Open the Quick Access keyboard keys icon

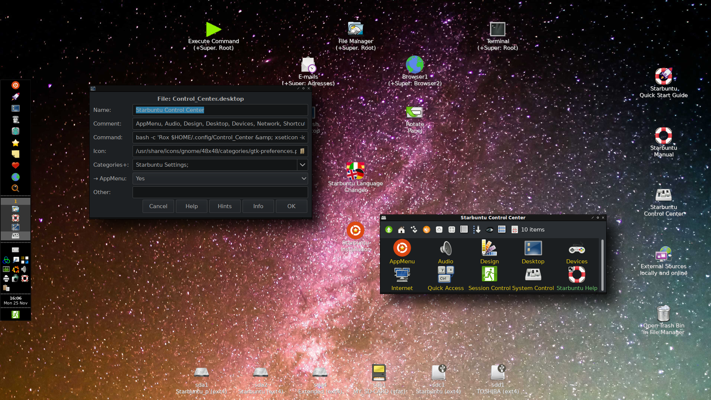coord(445,279)
